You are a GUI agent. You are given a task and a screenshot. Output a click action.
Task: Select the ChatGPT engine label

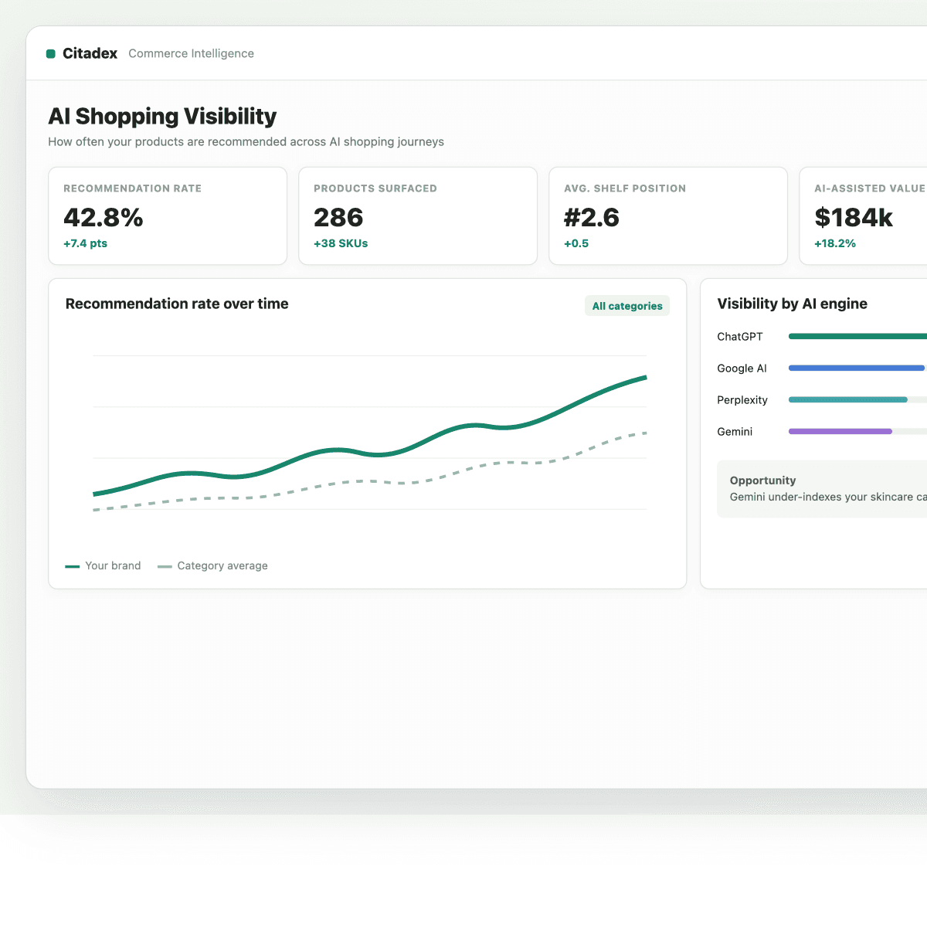[740, 337]
